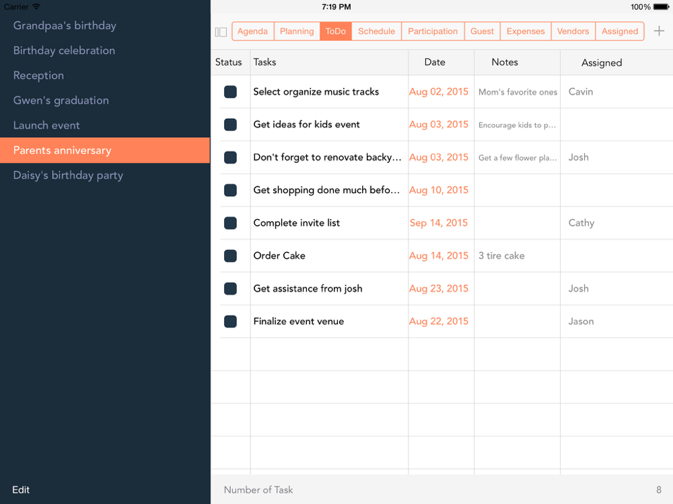
Task: Open task 'Don't forget to renovate backy…'
Action: pos(327,157)
